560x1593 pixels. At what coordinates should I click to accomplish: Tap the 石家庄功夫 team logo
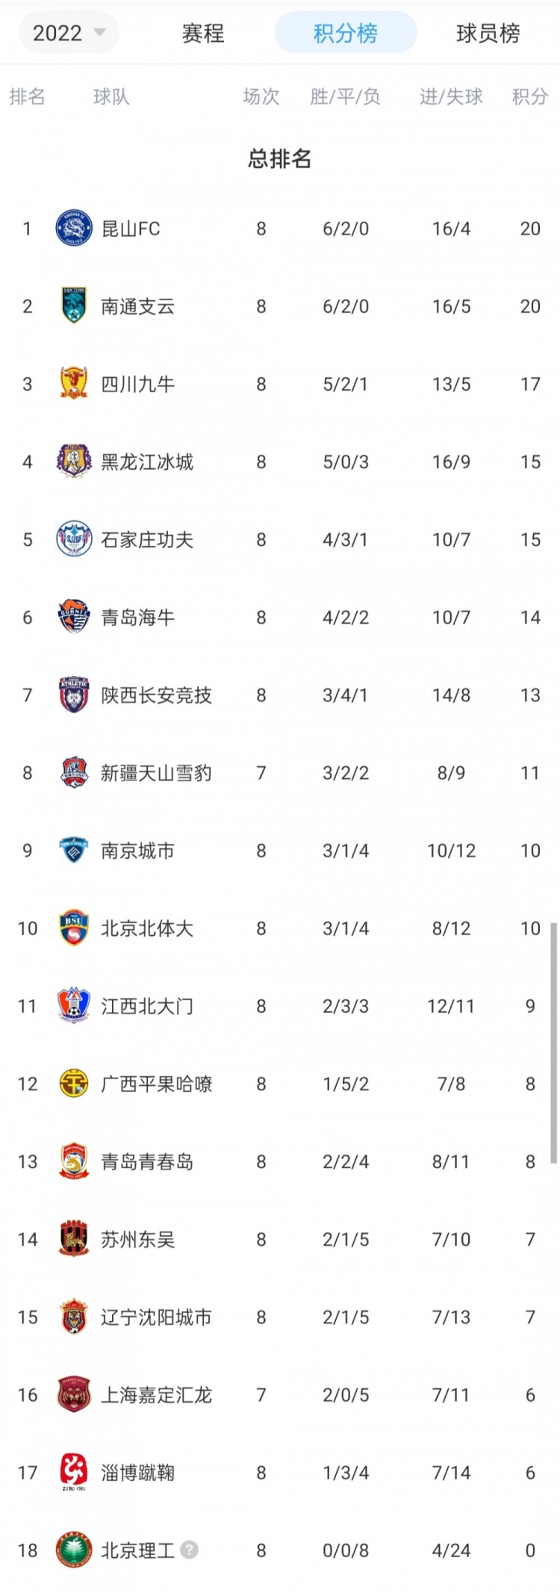click(x=74, y=538)
